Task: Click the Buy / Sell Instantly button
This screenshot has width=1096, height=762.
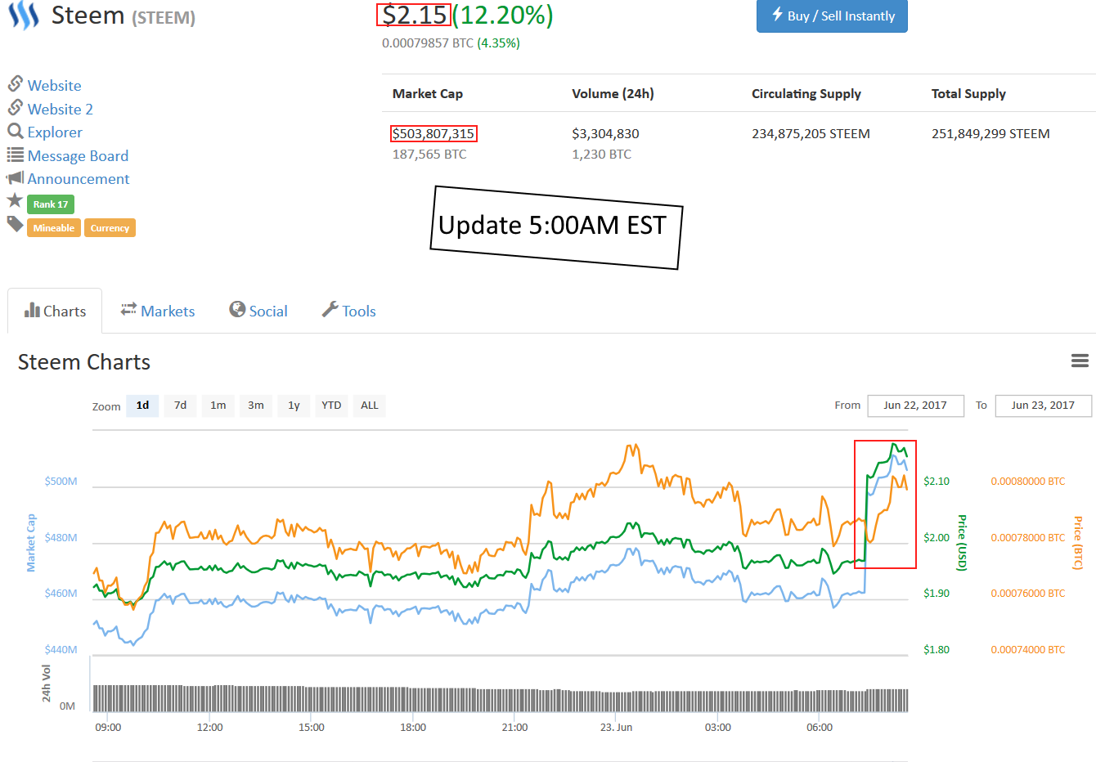Action: tap(832, 16)
